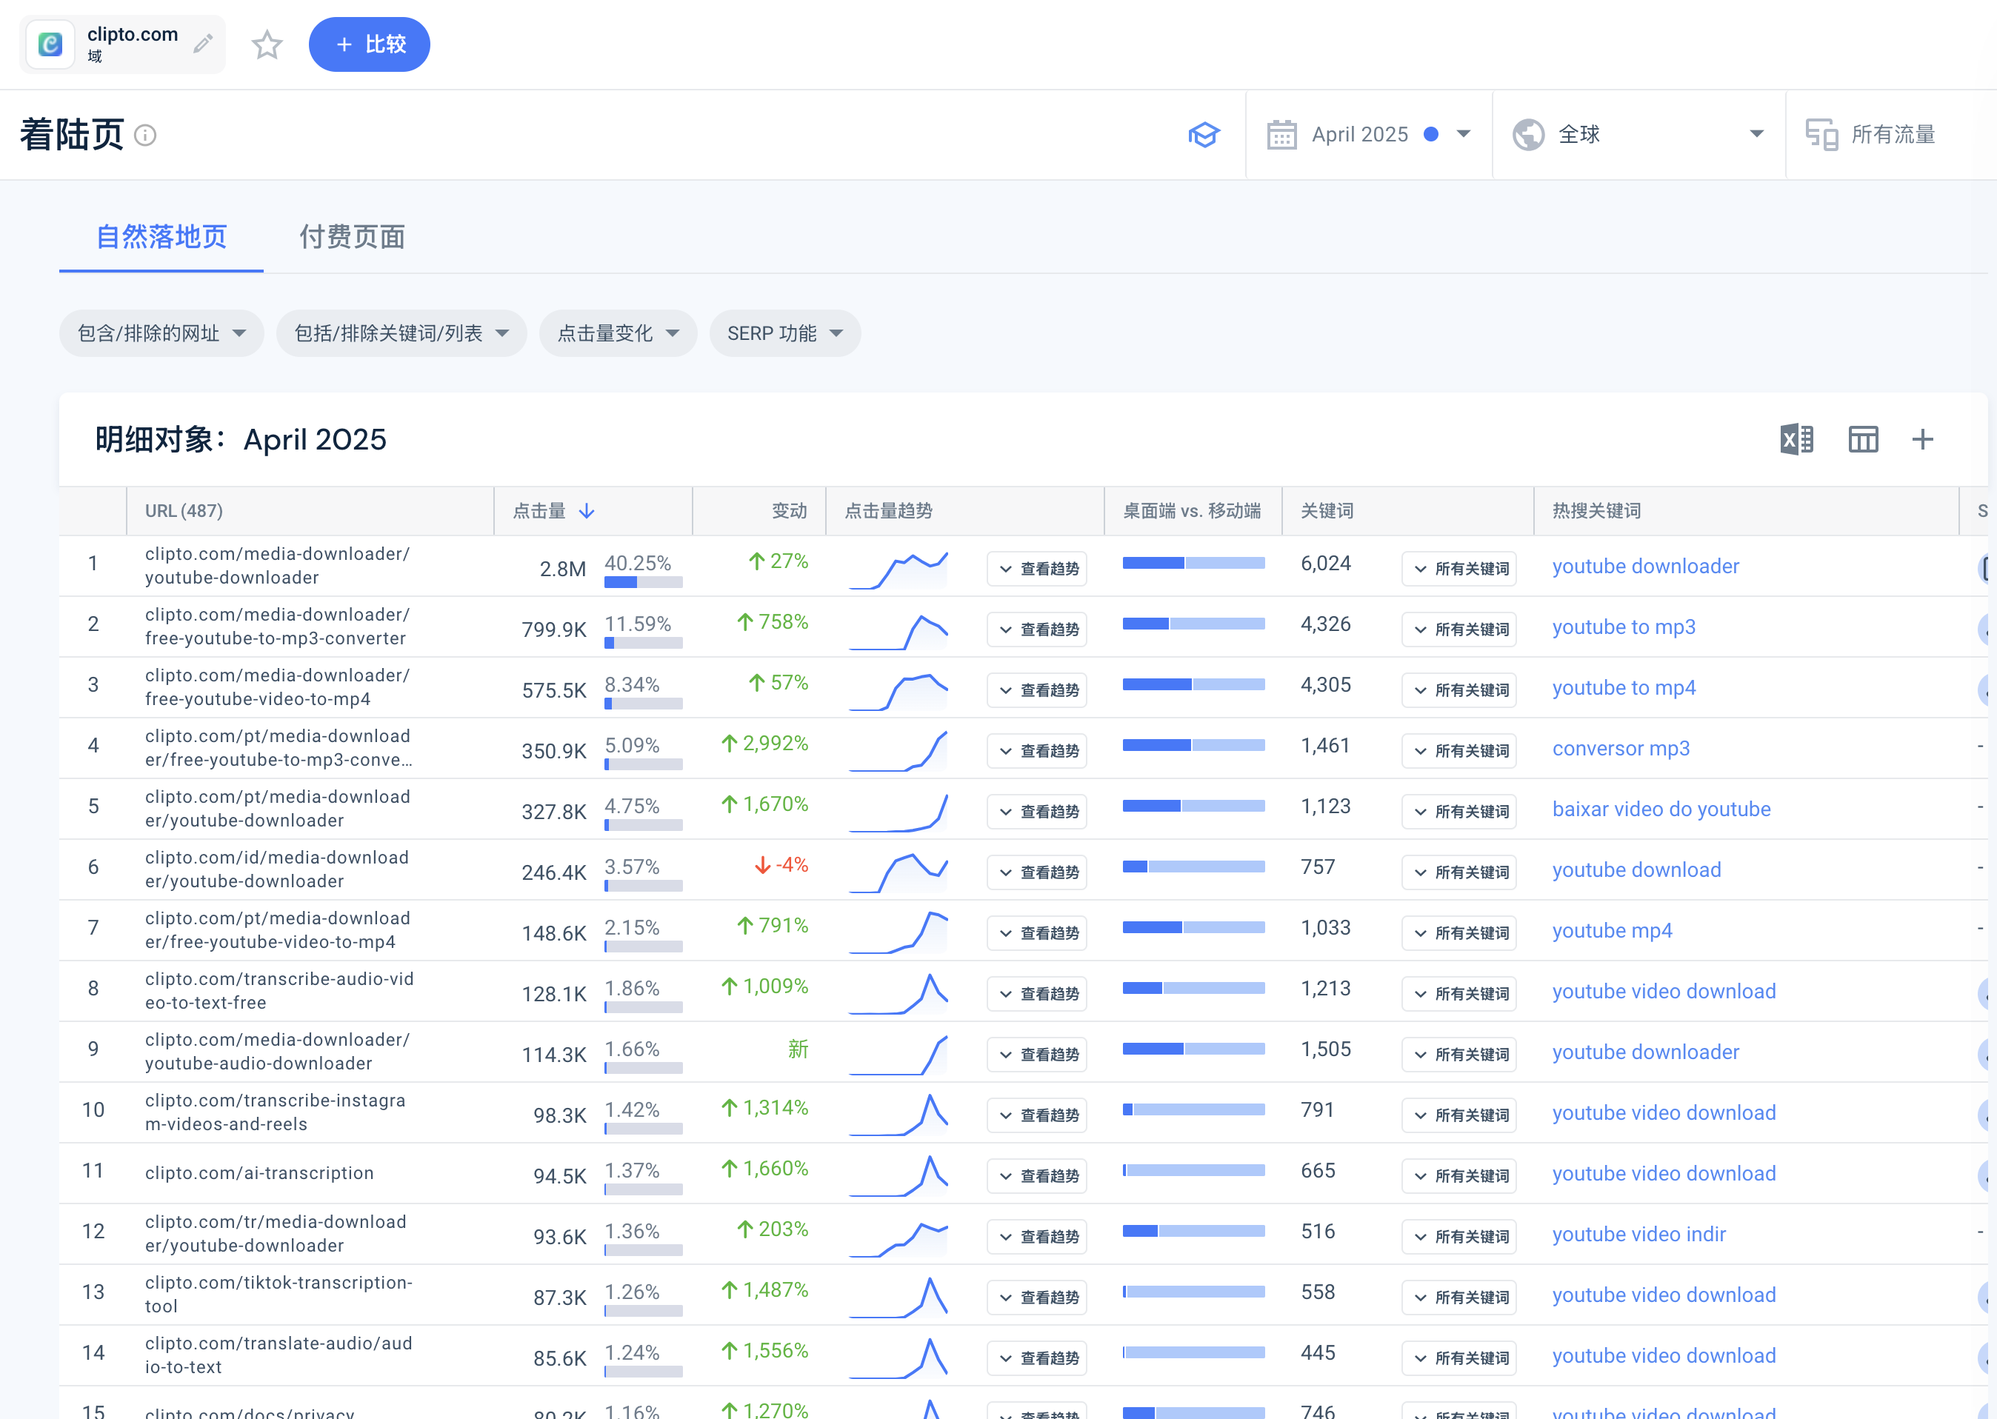
Task: Click desktop vs mobile bar for ai-transcription
Action: pyautogui.click(x=1193, y=1171)
